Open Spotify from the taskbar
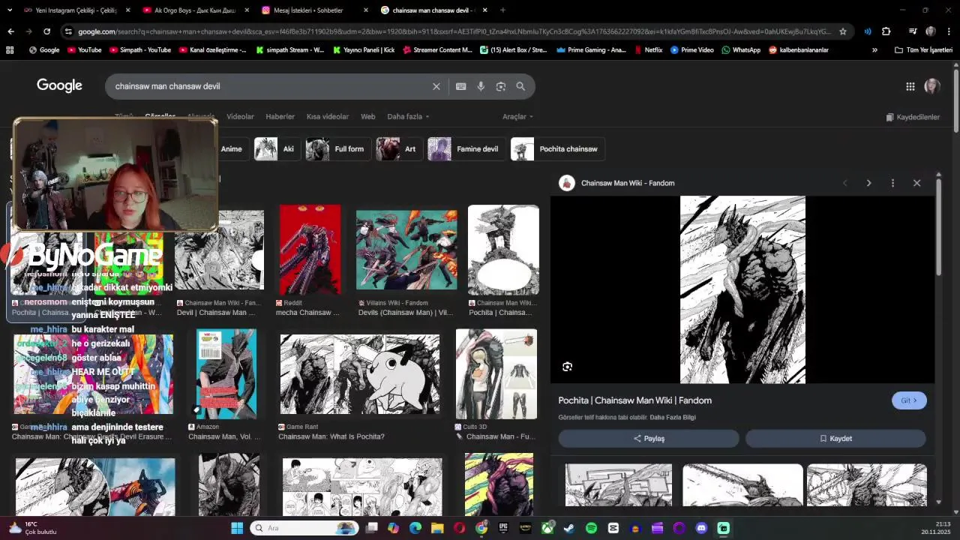 pyautogui.click(x=591, y=528)
